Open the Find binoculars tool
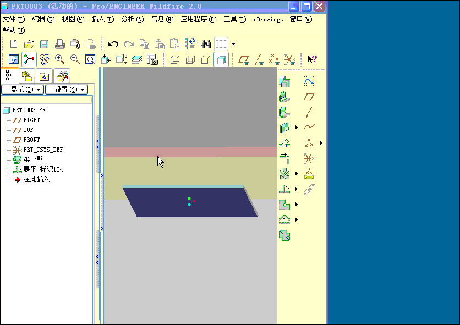The width and height of the screenshot is (460, 325). (x=206, y=44)
